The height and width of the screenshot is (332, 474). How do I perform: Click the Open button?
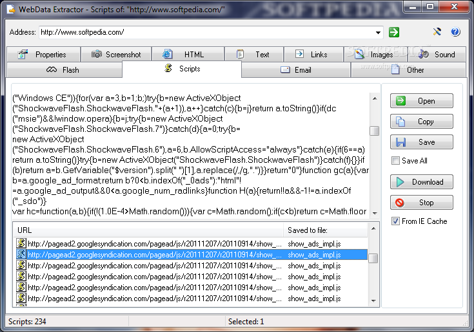pos(421,101)
